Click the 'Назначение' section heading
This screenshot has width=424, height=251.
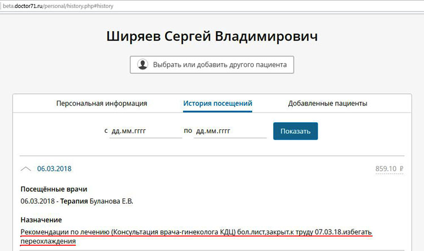41,219
